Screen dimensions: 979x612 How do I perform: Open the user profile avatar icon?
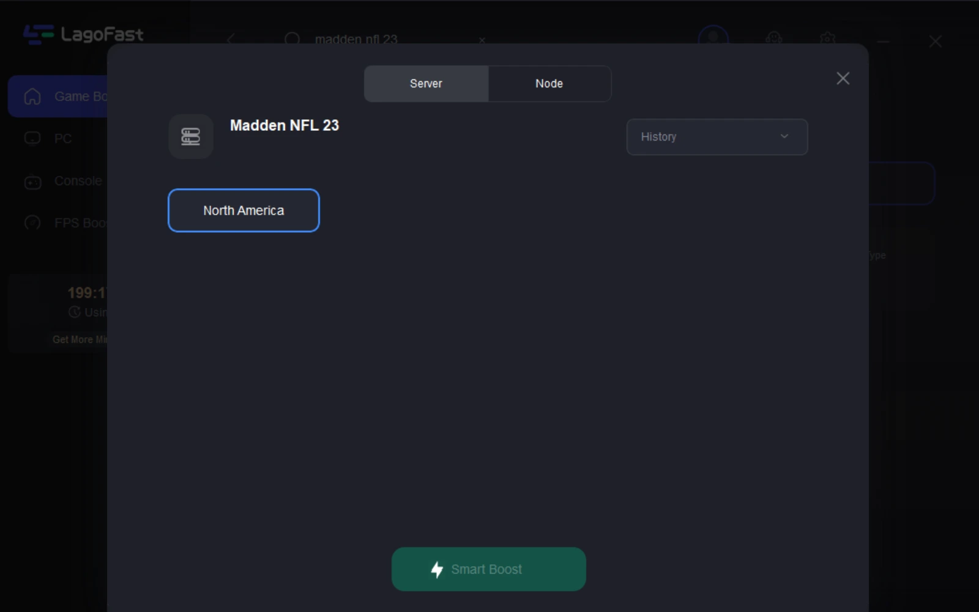click(713, 38)
